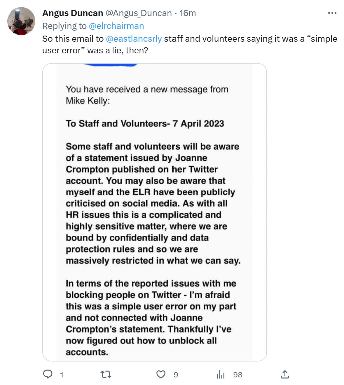
Task: Click Angus Duncan's profile avatar
Action: point(21,21)
